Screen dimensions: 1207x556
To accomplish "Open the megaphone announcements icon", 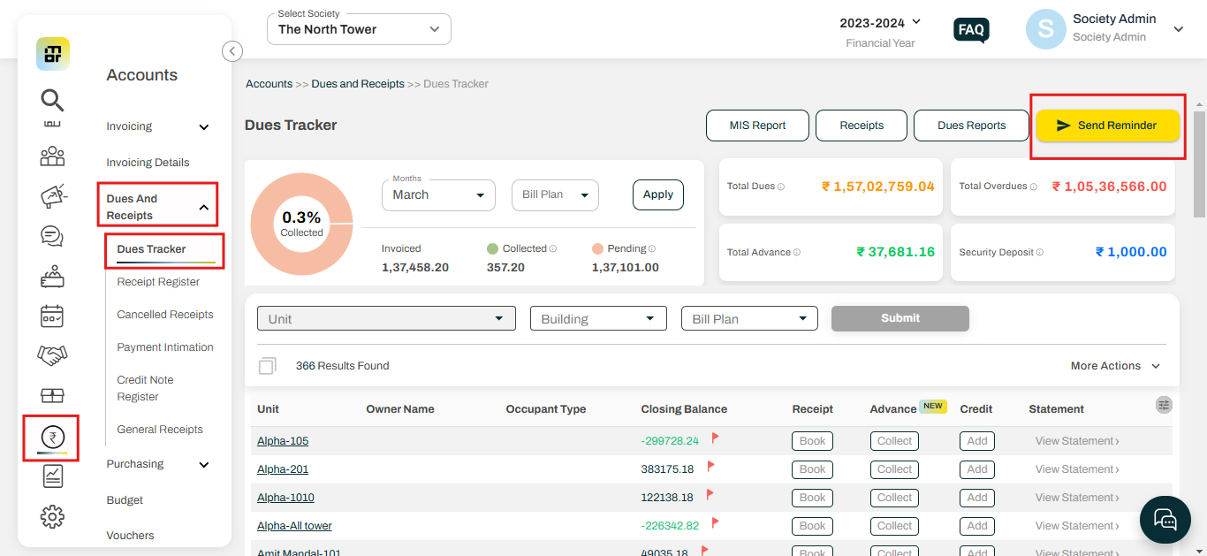I will [52, 196].
